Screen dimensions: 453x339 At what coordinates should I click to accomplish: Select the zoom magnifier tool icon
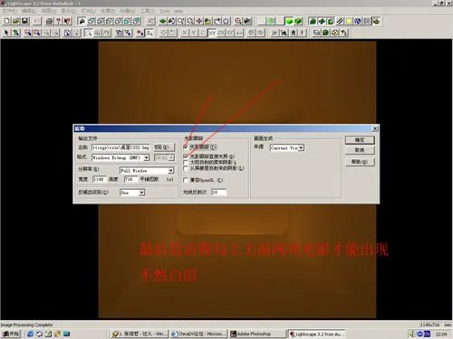click(x=180, y=21)
